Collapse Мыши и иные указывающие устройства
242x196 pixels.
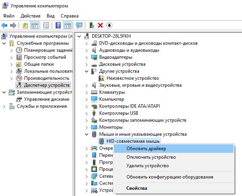(x=87, y=134)
